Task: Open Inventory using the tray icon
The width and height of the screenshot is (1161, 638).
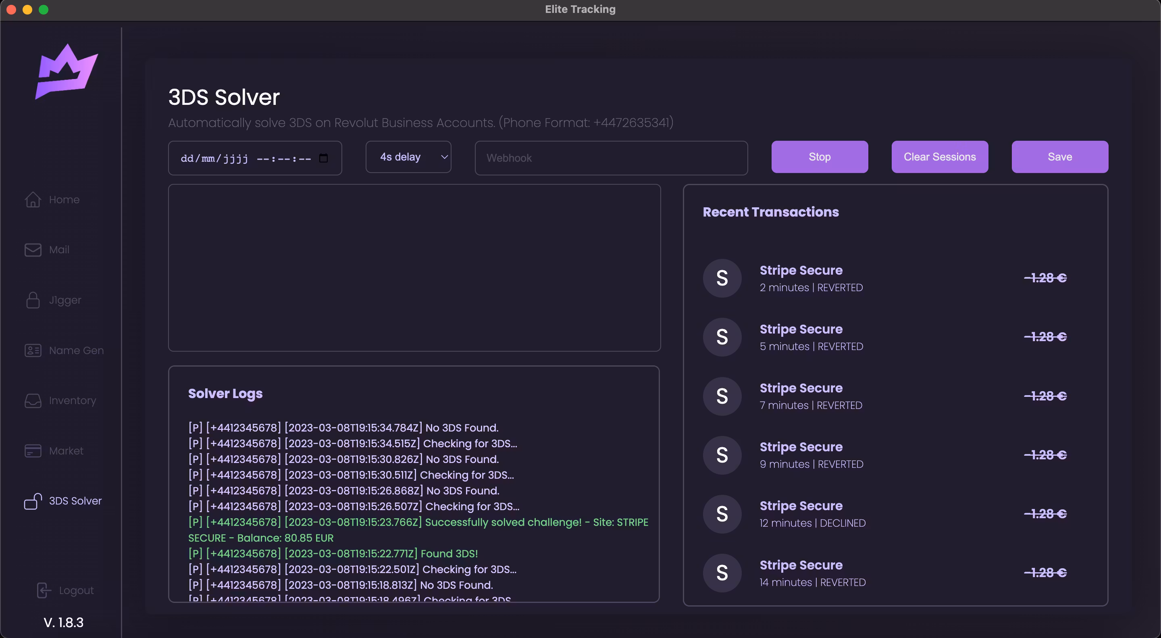Action: click(x=32, y=400)
